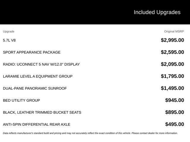
Task: Click the Included Upgrades heading
Action: (157, 12)
